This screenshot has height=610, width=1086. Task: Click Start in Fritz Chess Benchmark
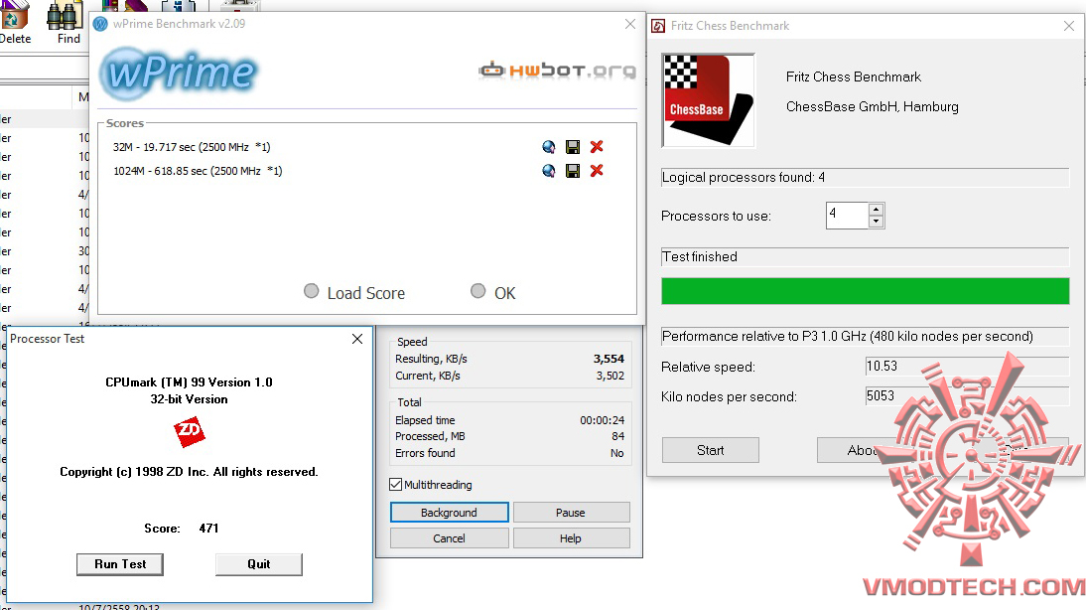pos(711,450)
